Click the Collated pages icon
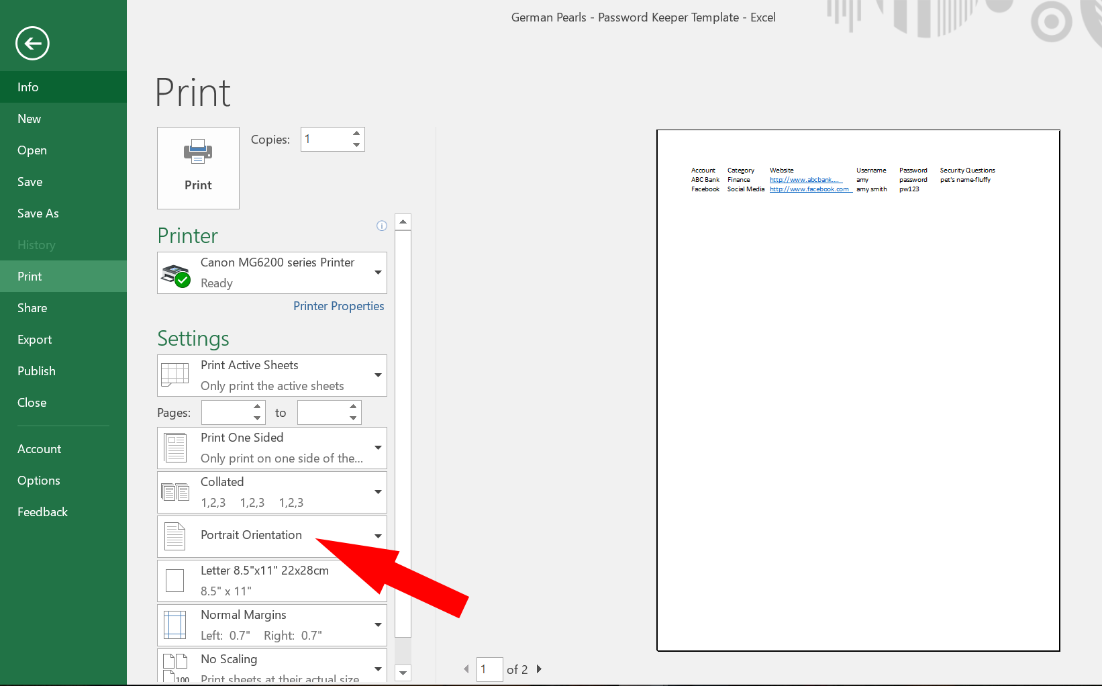The width and height of the screenshot is (1102, 686). coord(174,491)
